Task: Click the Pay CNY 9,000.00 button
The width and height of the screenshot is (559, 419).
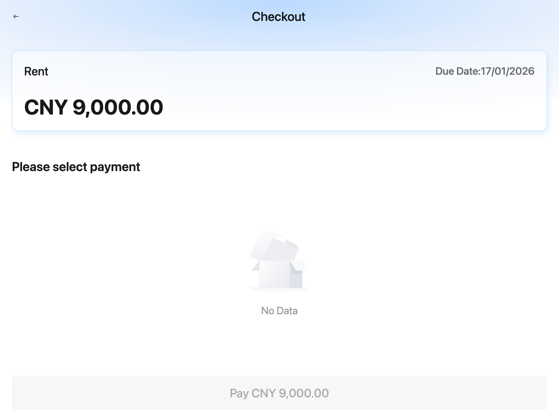Action: 279,393
